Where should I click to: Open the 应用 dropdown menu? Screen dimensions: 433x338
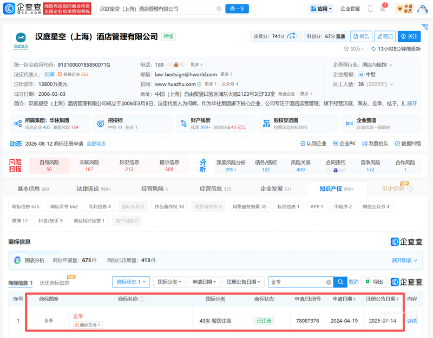(321, 9)
